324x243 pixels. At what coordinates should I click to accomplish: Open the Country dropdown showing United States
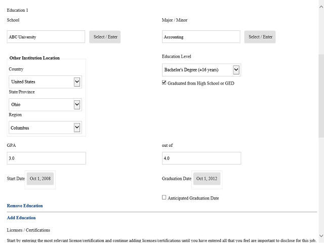[45, 82]
